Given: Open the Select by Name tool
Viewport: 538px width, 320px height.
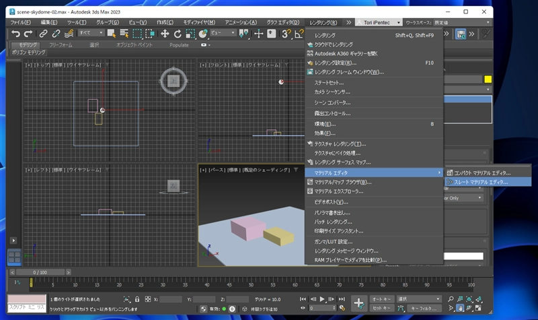Looking at the screenshot, I should 124,34.
